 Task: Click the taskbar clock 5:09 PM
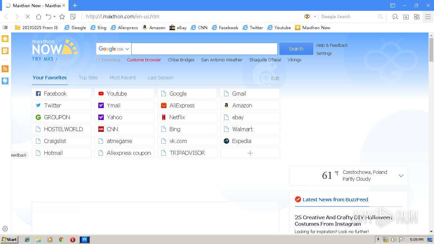(x=416, y=240)
